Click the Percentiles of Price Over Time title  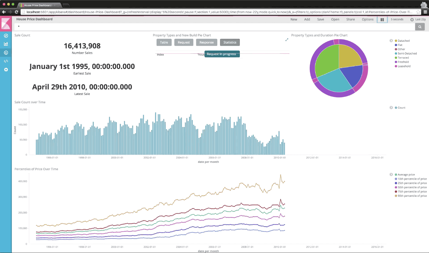click(x=36, y=169)
